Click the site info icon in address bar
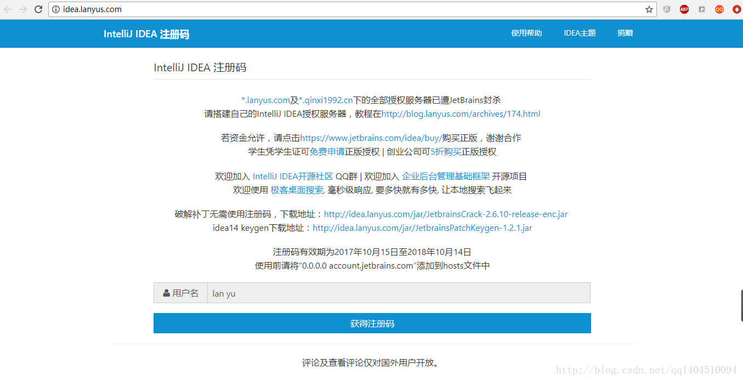Screen dimensions: 743x381 56,9
